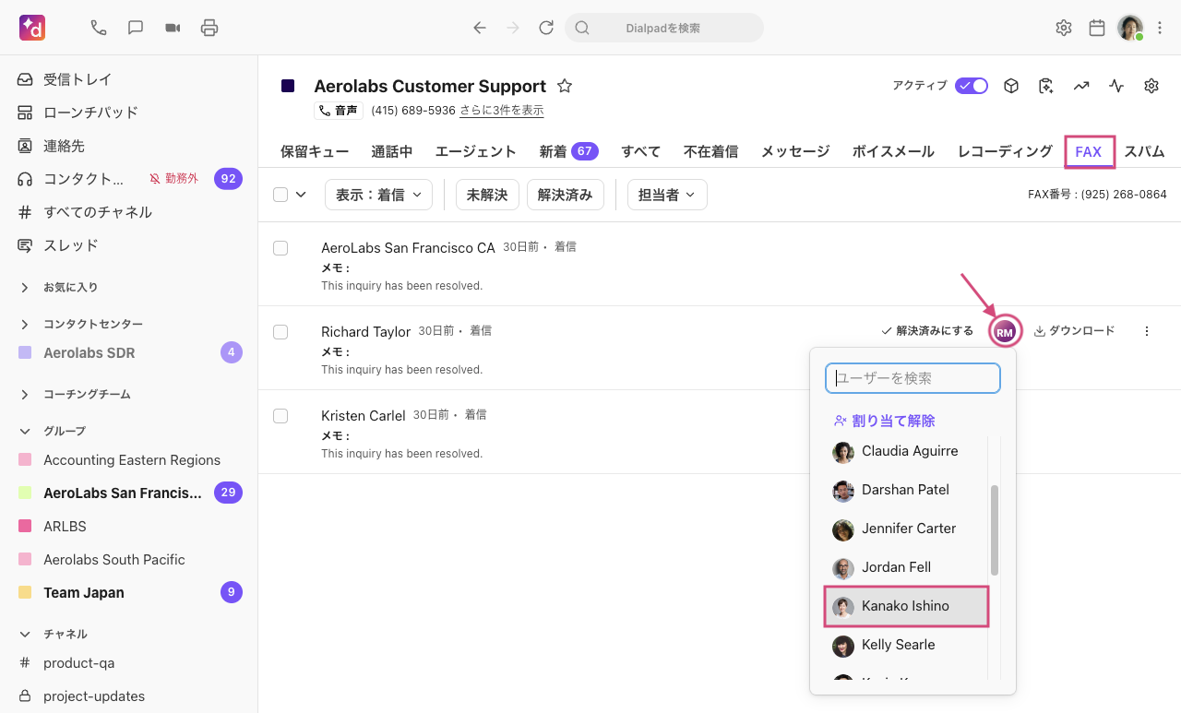Screen dimensions: 1181x713
Task: Click the ユーザーを検索 search field
Action: coord(913,378)
